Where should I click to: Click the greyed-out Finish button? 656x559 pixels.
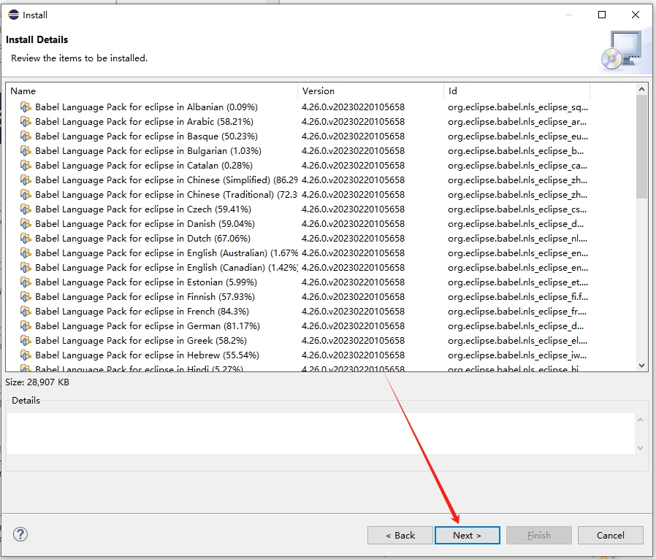coord(539,535)
